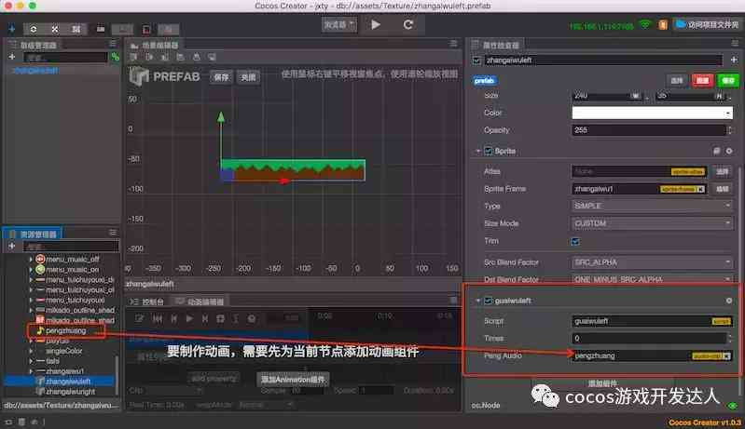Clear the Sprite Frame reference with x
The width and height of the screenshot is (745, 429).
pos(701,189)
